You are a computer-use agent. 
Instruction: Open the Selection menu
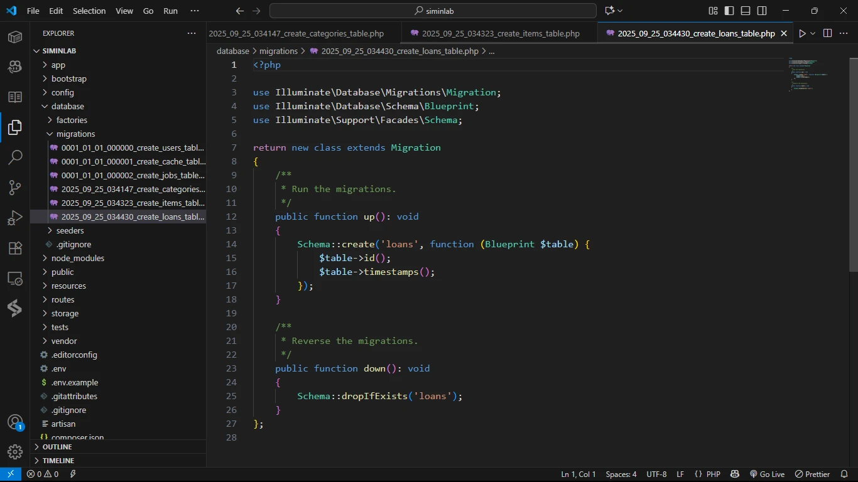pyautogui.click(x=89, y=11)
